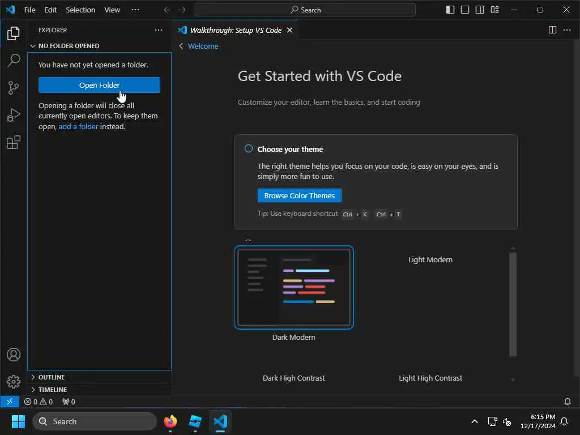Select the Walkthrough: Setup VS Code tab
The height and width of the screenshot is (435, 580).
click(236, 31)
